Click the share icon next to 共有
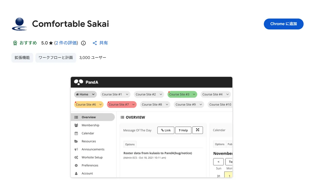Image resolution: width=322 pixels, height=188 pixels. coord(95,43)
